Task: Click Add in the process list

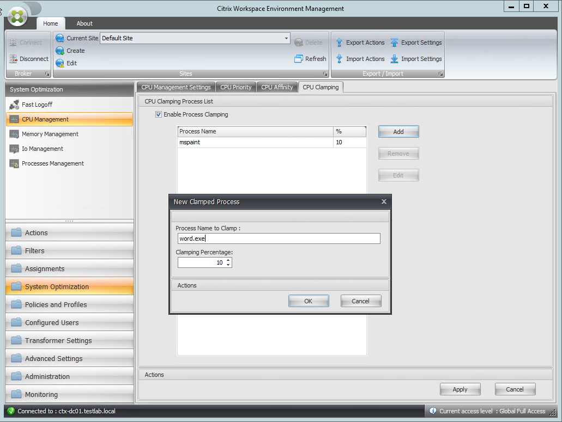Action: tap(398, 132)
